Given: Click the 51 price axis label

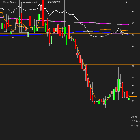Looking at the screenshot, I should pyautogui.click(x=133, y=11).
